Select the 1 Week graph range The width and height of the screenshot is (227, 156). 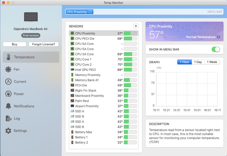[x=212, y=62]
